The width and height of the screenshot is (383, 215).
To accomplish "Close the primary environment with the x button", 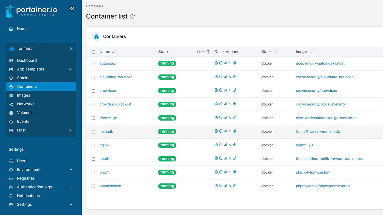I will click(71, 48).
